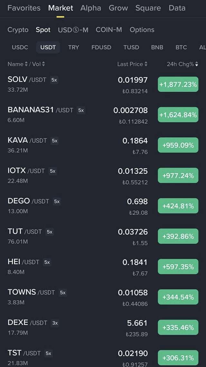Click the Last Price sort arrows

click(146, 64)
